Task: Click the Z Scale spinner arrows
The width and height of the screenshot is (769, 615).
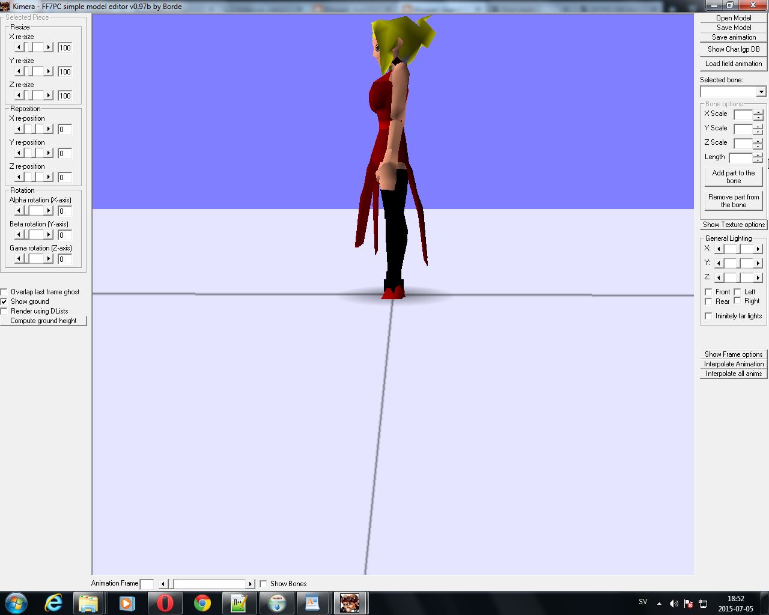Action: [758, 143]
